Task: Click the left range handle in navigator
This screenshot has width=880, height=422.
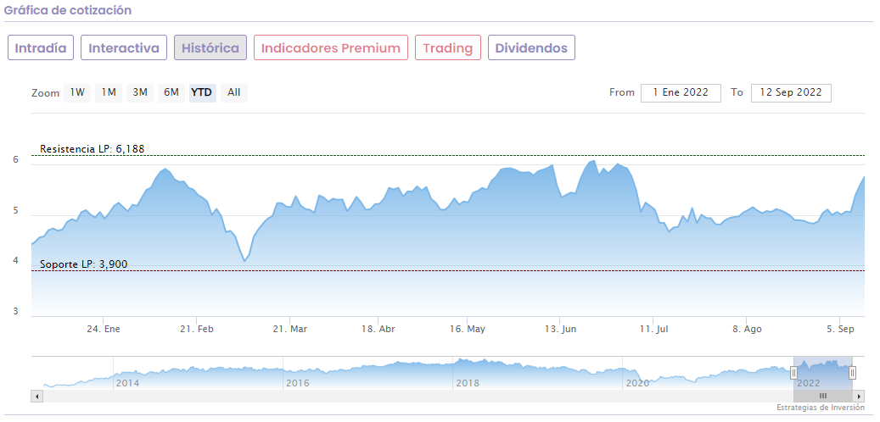Action: pyautogui.click(x=794, y=372)
